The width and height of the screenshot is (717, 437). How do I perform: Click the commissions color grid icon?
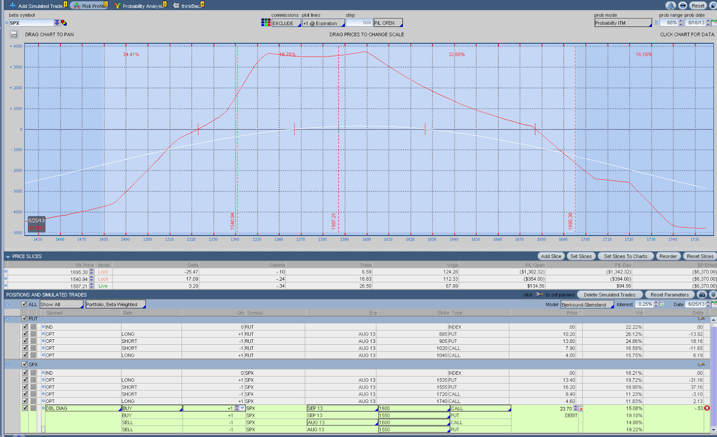coord(266,23)
